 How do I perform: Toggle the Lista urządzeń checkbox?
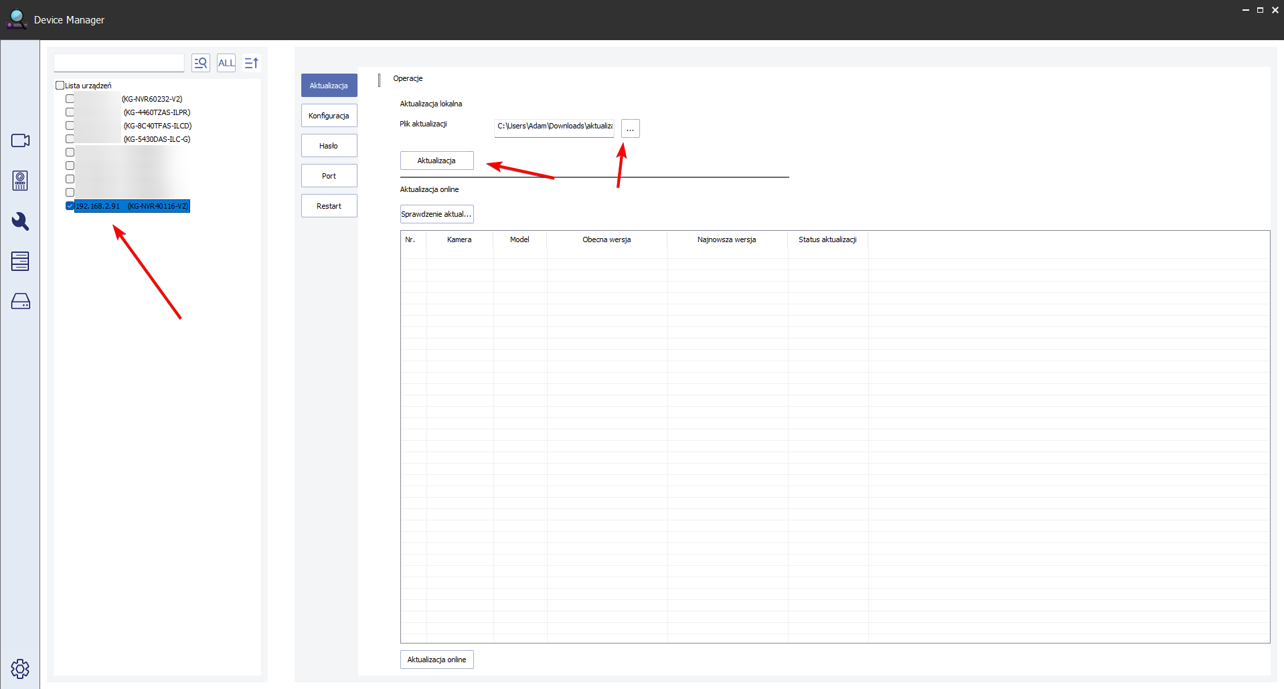coord(60,86)
